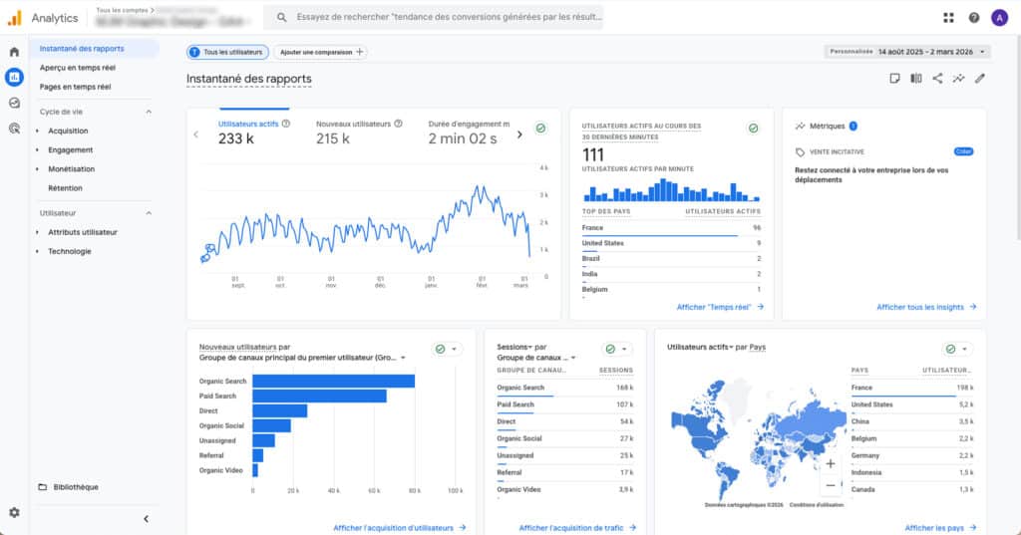
Task: Open the Sessions metric dropdown
Action: pyautogui.click(x=515, y=347)
